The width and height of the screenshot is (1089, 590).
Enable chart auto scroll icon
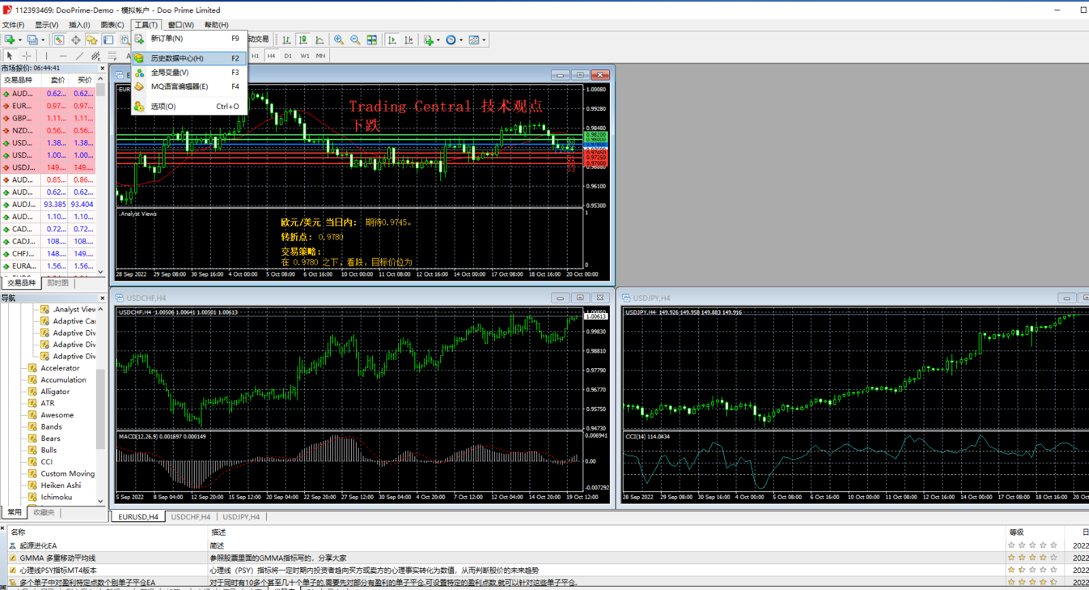(392, 40)
